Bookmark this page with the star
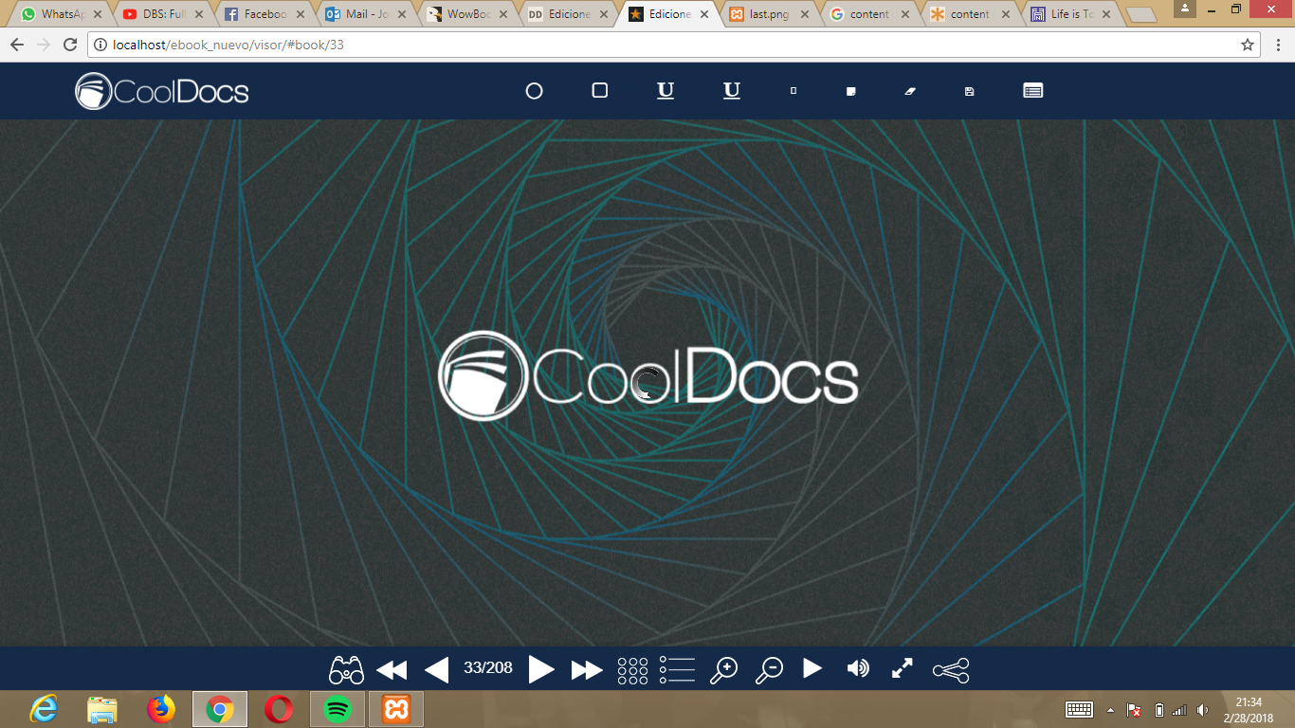Screen dimensions: 1295x728 tap(1248, 45)
